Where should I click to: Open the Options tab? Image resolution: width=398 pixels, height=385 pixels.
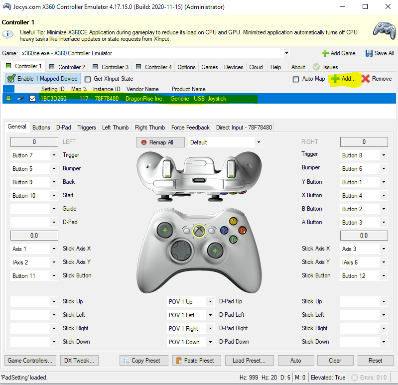click(x=186, y=67)
